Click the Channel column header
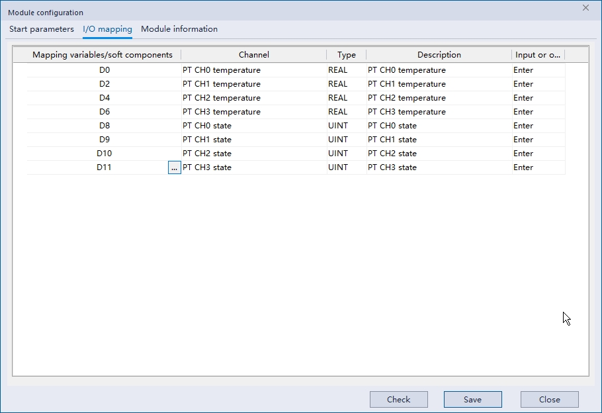This screenshot has height=413, width=602. pyautogui.click(x=254, y=55)
